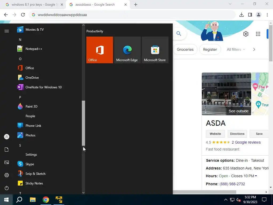Open Chrome three-dot menu
The image size is (273, 205).
267,15
